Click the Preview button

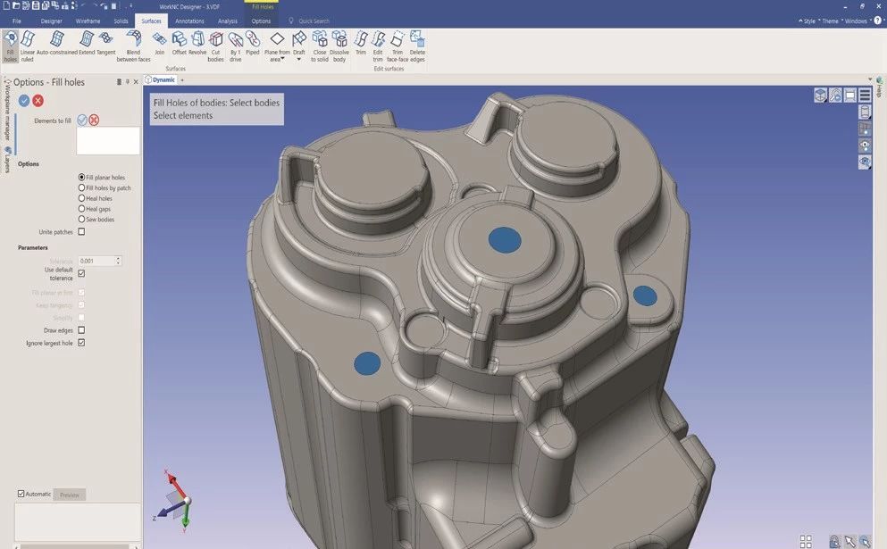(70, 495)
